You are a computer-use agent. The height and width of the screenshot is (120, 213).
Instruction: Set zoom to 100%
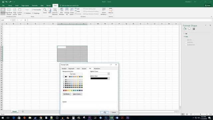(50, 11)
